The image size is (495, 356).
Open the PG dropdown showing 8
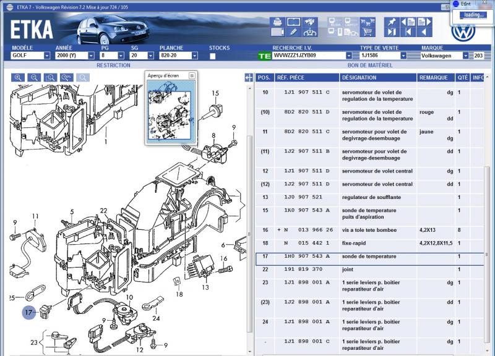pyautogui.click(x=121, y=56)
